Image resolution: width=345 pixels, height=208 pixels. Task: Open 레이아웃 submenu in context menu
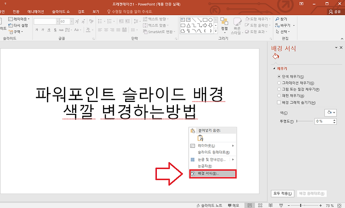(x=213, y=146)
